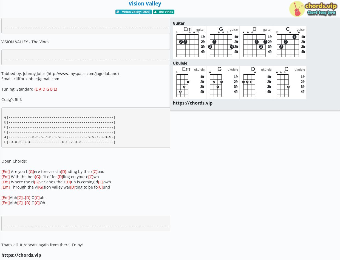Click [D] in the 'standing by the road' line
The width and height of the screenshot is (340, 260).
64,172
